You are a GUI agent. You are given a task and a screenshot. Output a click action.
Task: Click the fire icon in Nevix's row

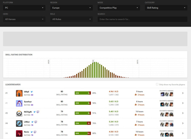(136, 135)
